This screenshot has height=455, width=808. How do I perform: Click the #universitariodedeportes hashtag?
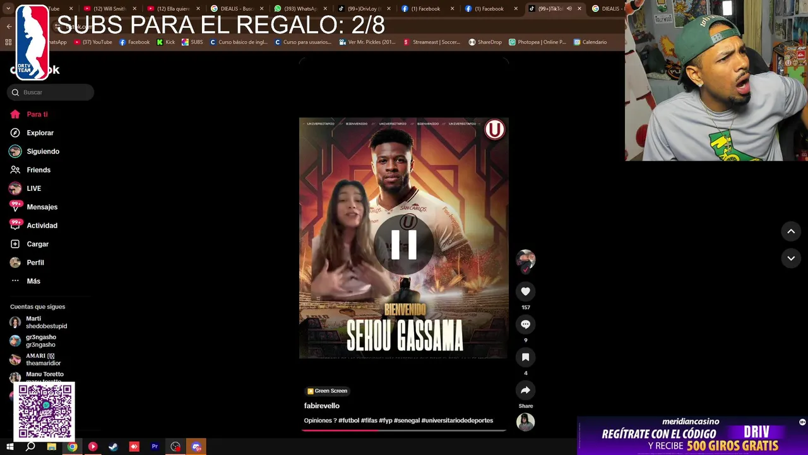coord(457,421)
